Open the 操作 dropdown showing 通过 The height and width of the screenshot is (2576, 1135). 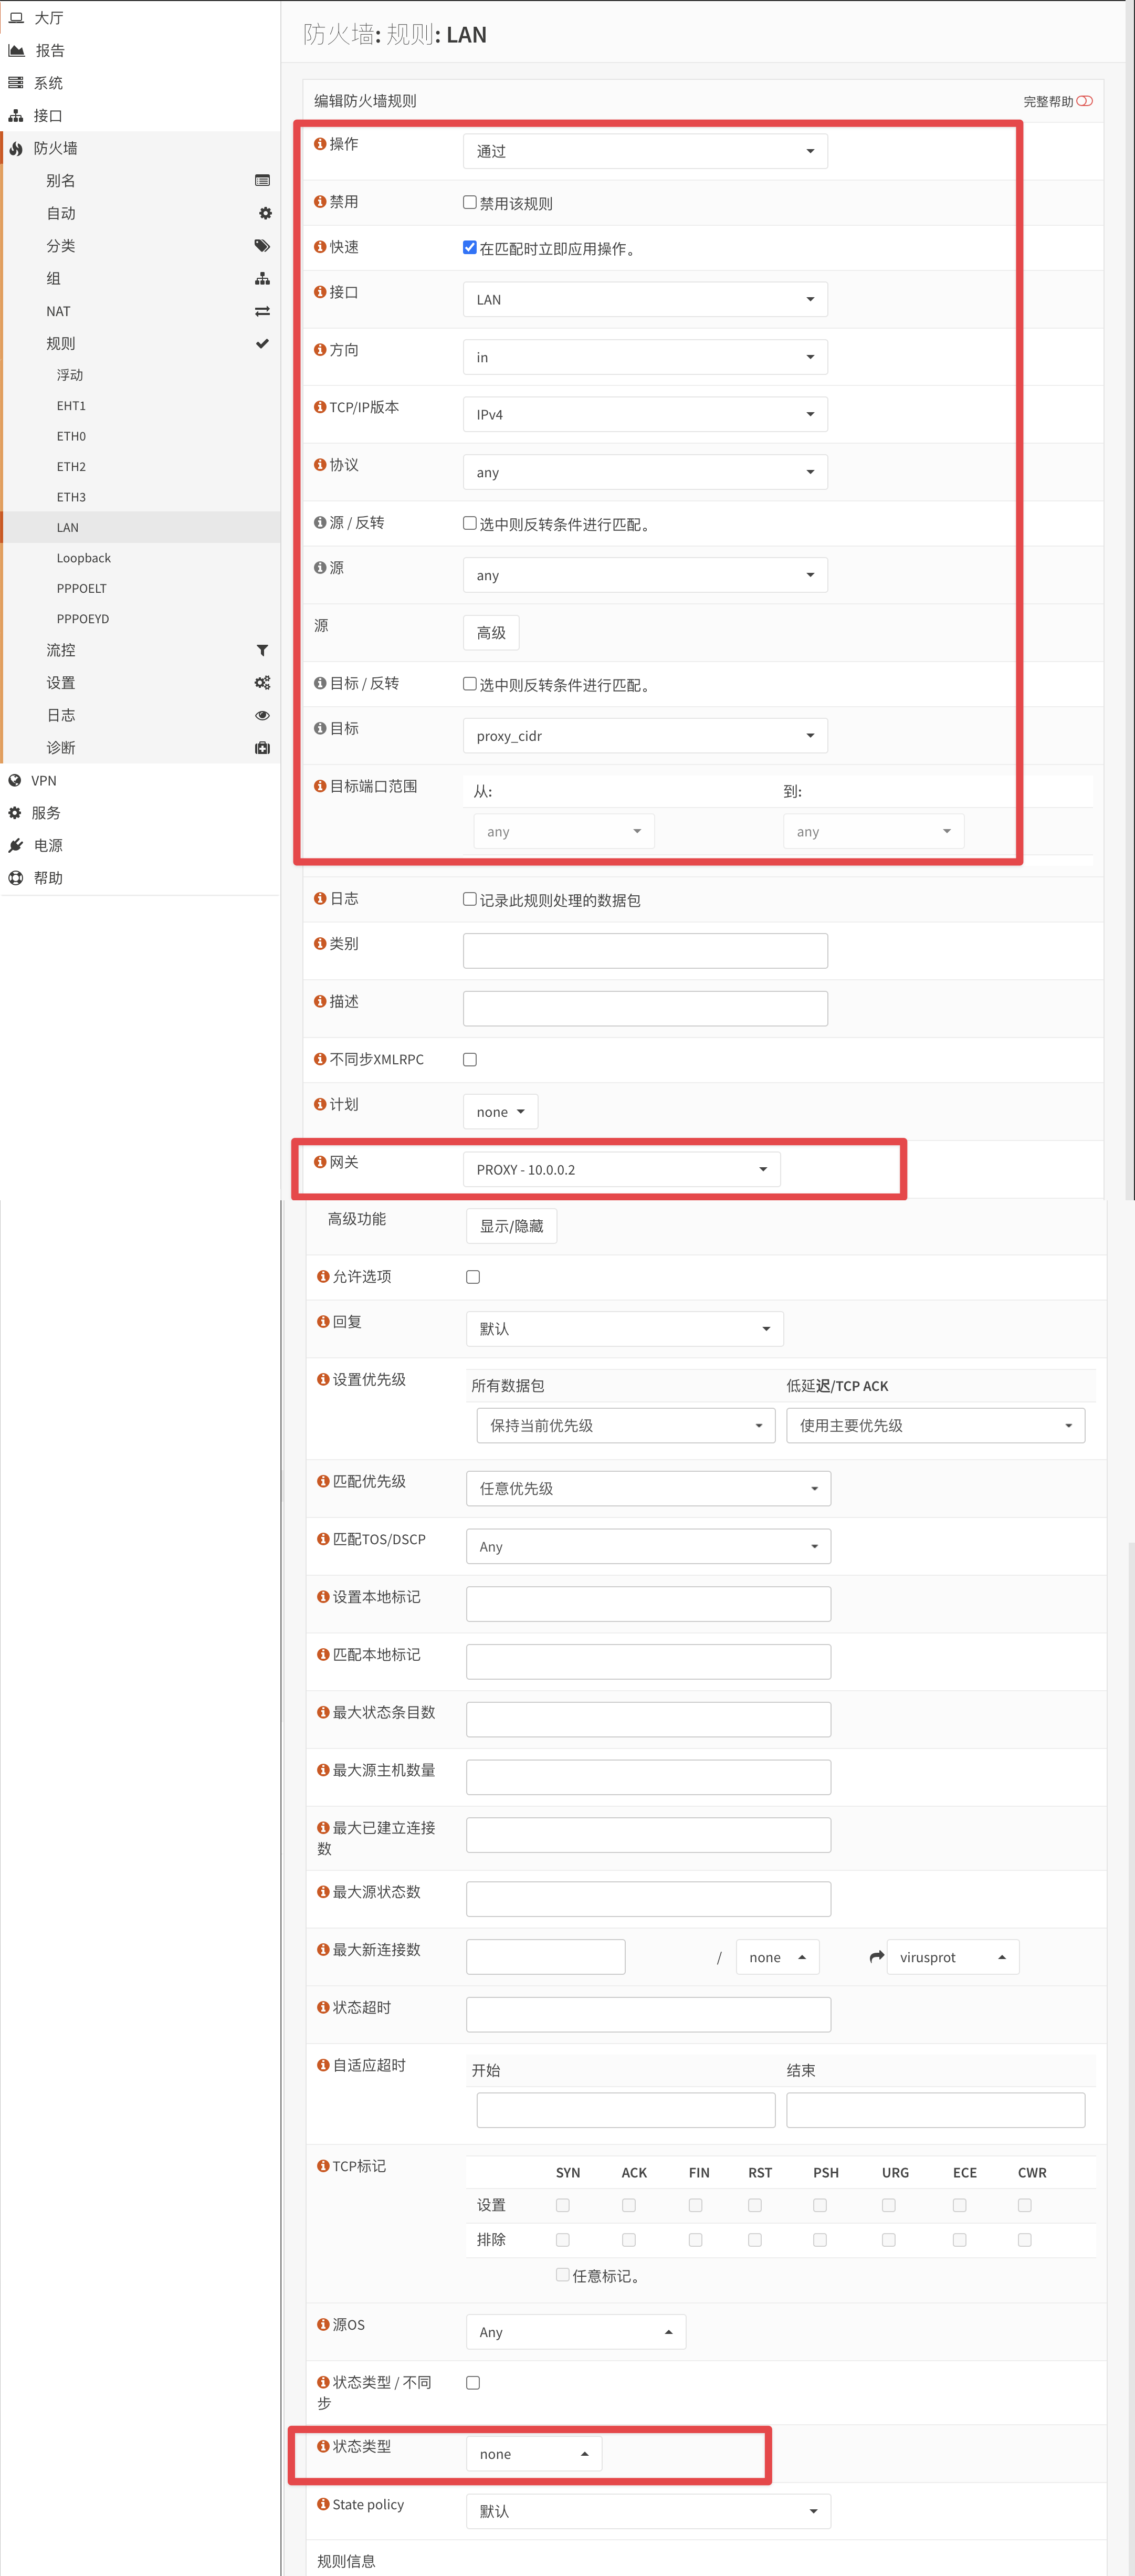[645, 151]
